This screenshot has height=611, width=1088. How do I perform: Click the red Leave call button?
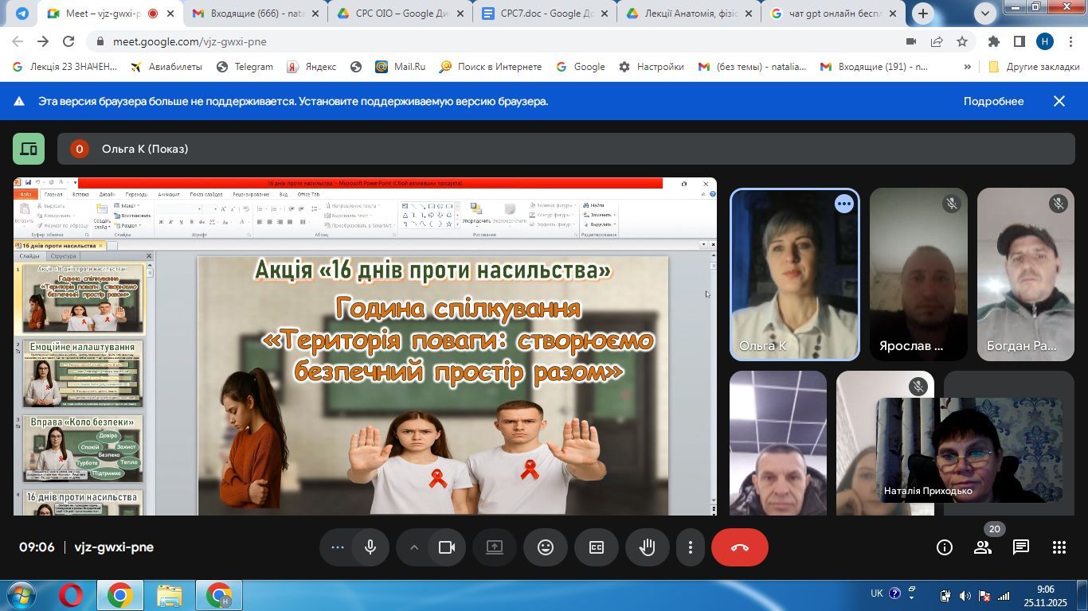point(739,547)
